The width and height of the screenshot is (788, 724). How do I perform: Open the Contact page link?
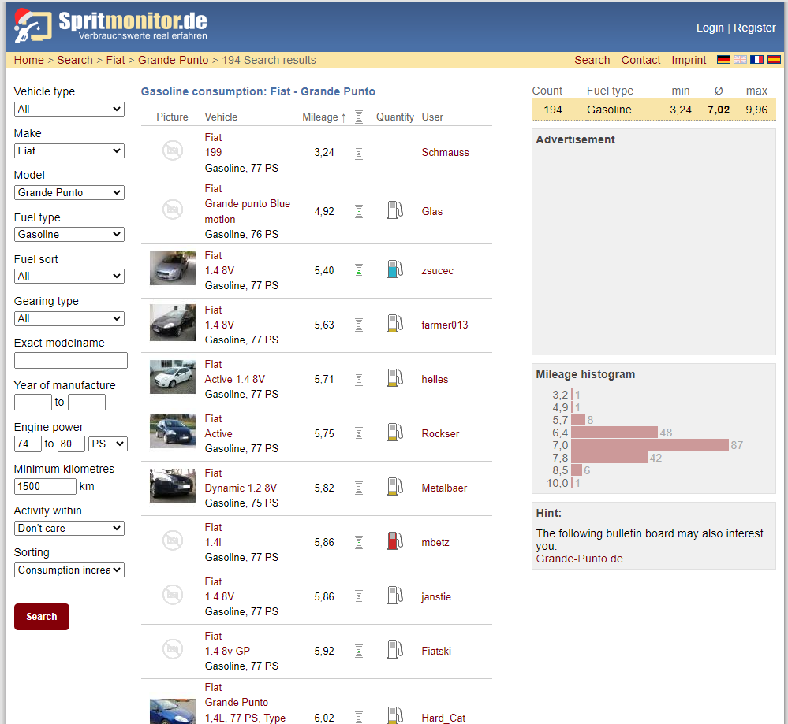tap(640, 60)
